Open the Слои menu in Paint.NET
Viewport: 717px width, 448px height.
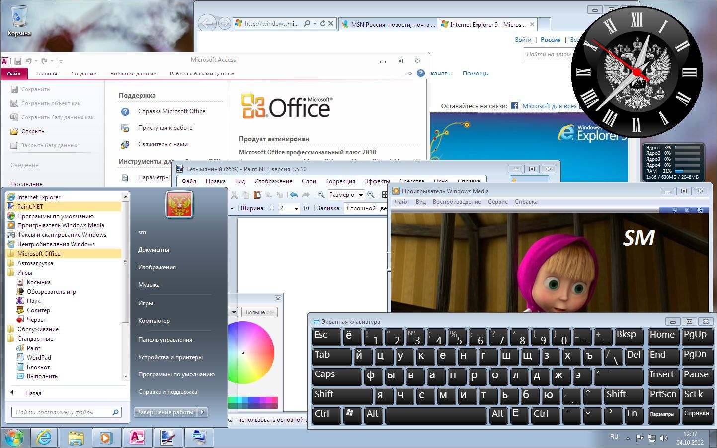tap(309, 181)
